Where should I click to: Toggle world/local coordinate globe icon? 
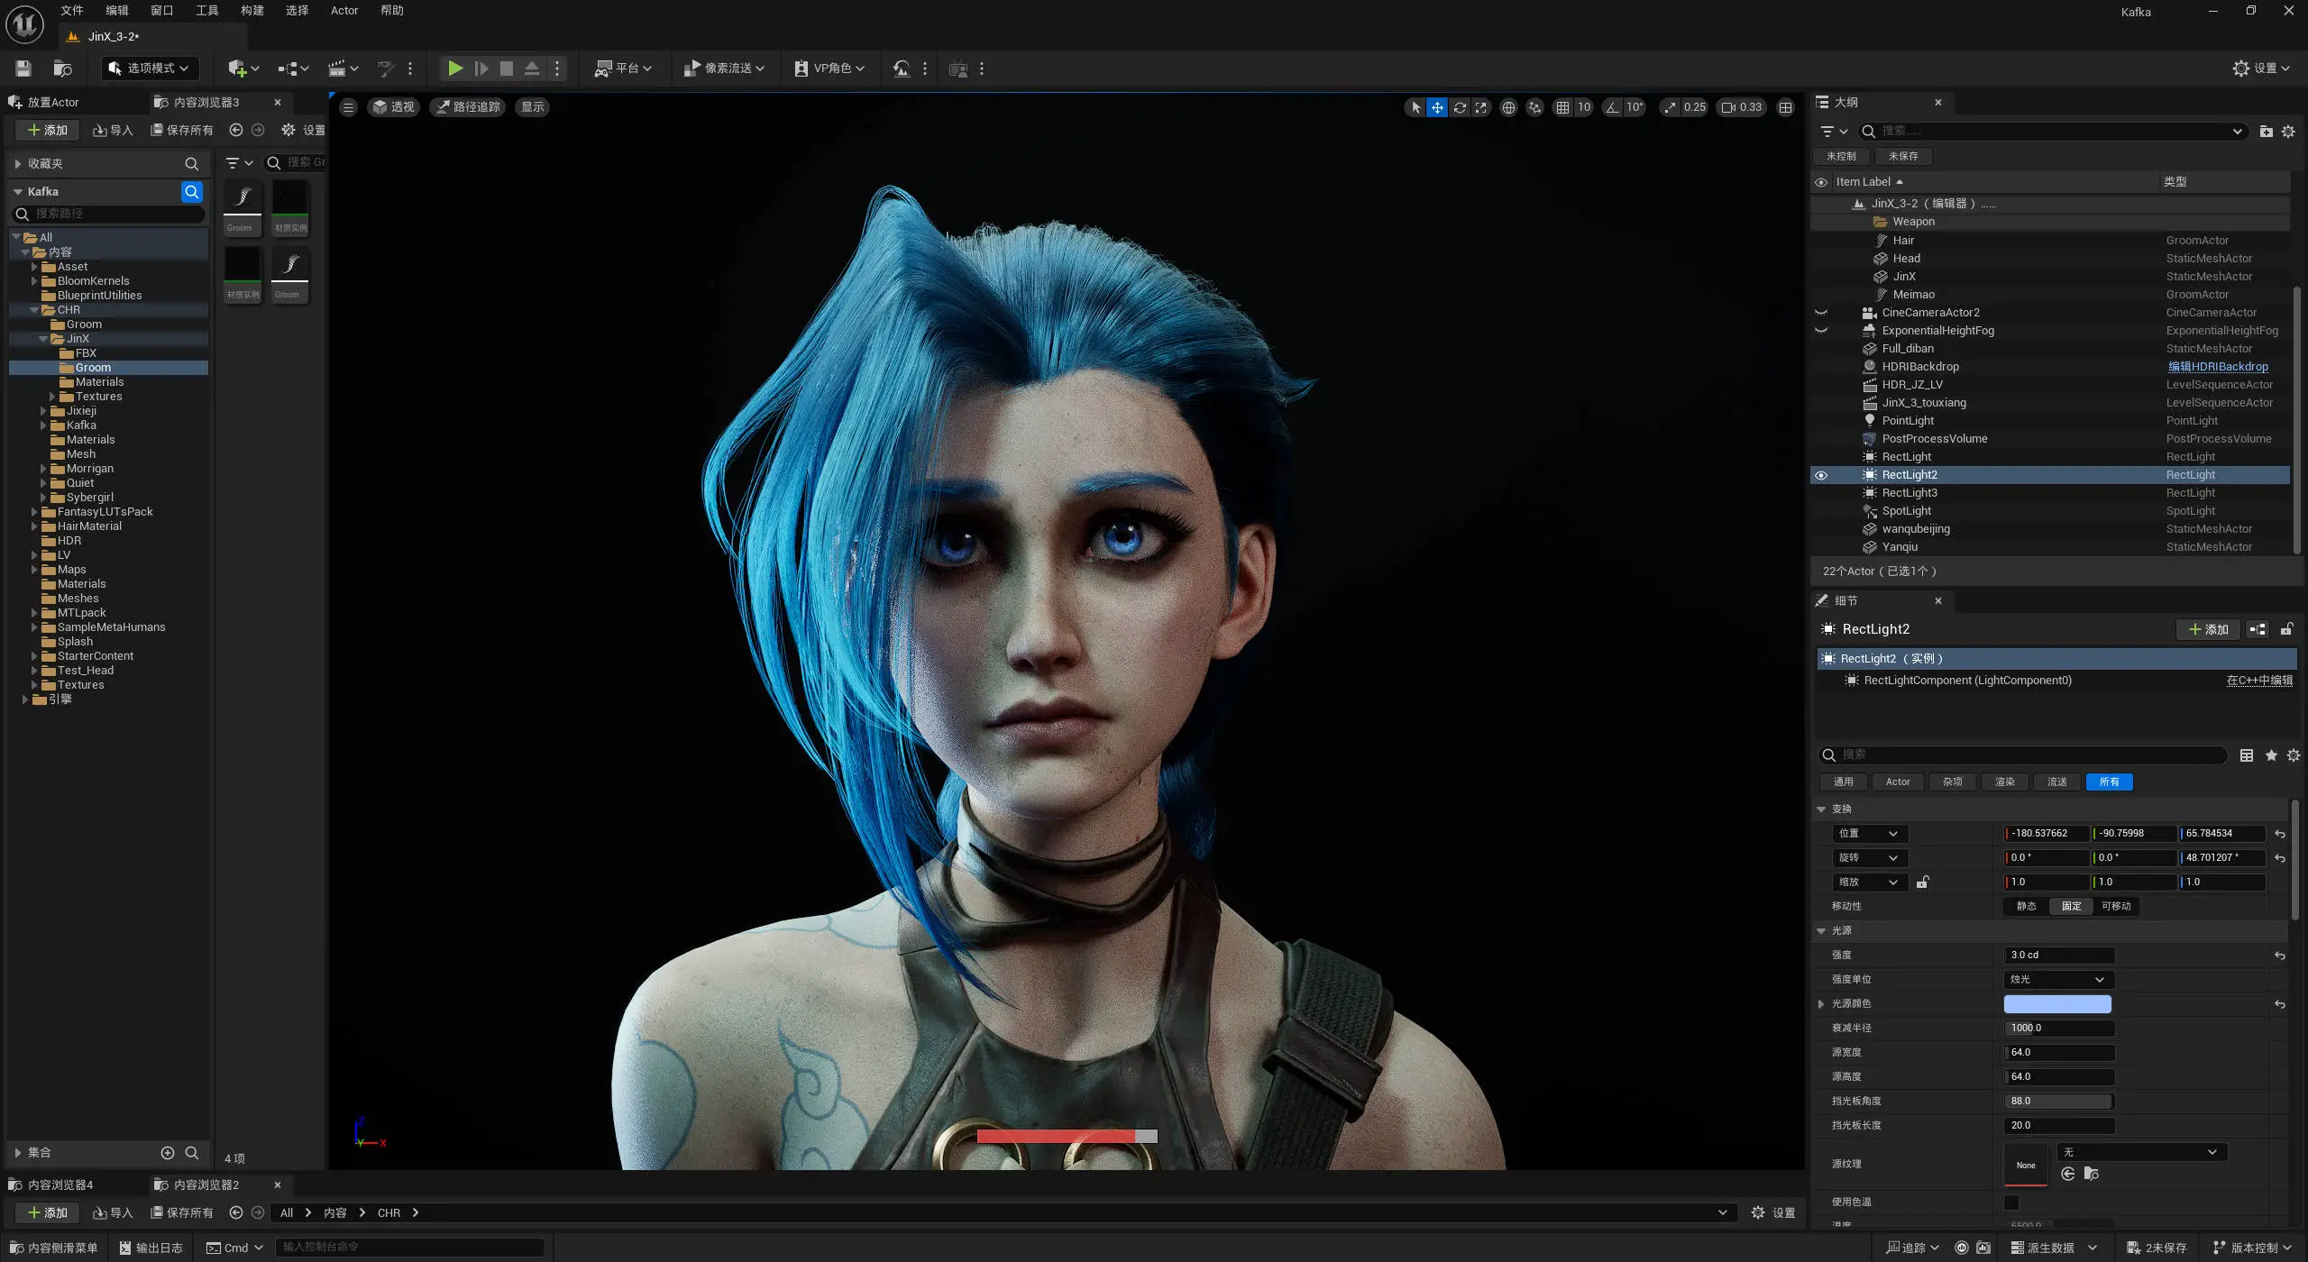[1508, 107]
